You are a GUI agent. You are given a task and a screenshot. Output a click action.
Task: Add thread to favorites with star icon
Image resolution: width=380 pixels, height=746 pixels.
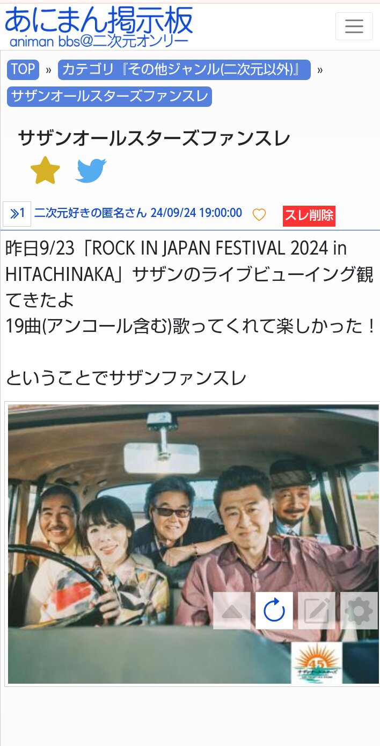click(x=45, y=170)
